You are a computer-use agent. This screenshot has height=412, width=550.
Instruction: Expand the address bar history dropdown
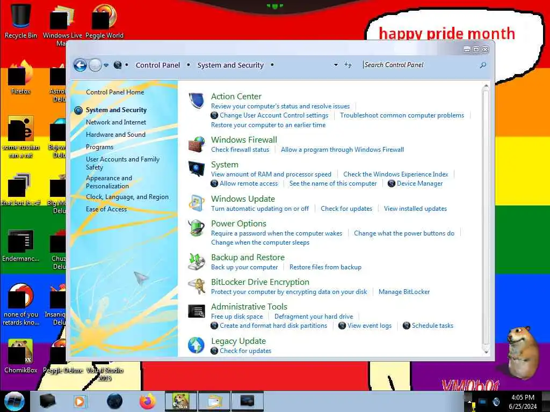(336, 65)
